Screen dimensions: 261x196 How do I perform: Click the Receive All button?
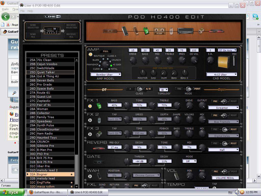pos(71,35)
